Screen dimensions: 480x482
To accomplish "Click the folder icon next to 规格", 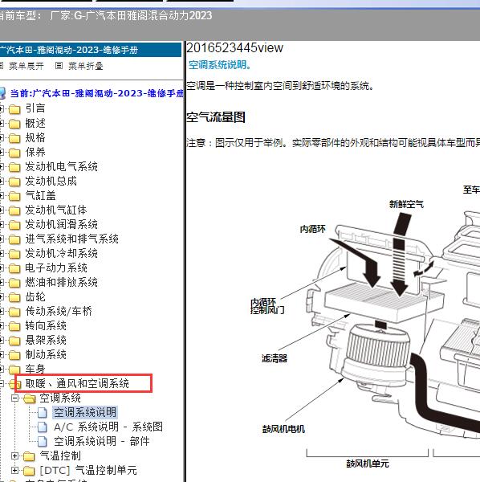I will coord(14,138).
